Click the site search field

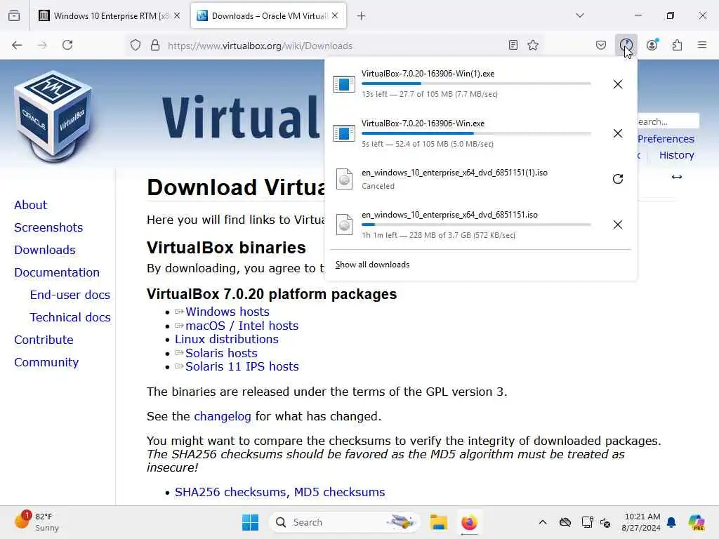(x=668, y=121)
